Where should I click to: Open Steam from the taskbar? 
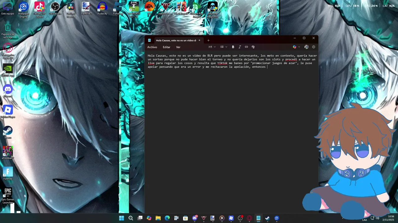pyautogui.click(x=267, y=218)
